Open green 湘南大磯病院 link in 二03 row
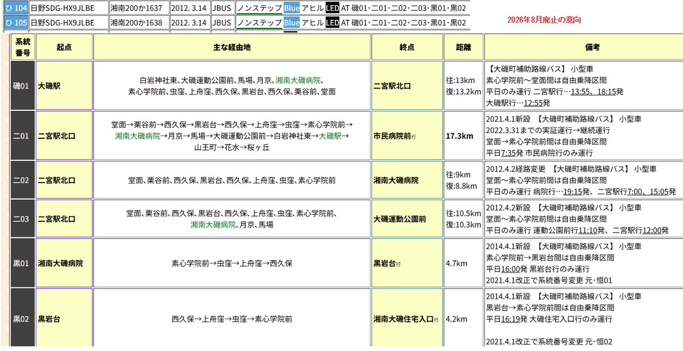 (x=213, y=225)
